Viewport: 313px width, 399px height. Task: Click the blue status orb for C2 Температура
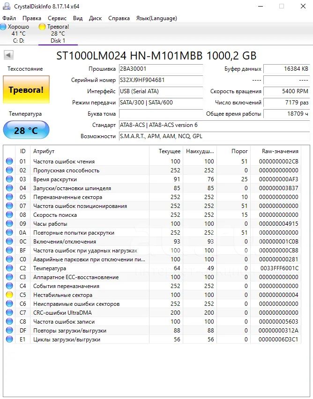point(9,268)
